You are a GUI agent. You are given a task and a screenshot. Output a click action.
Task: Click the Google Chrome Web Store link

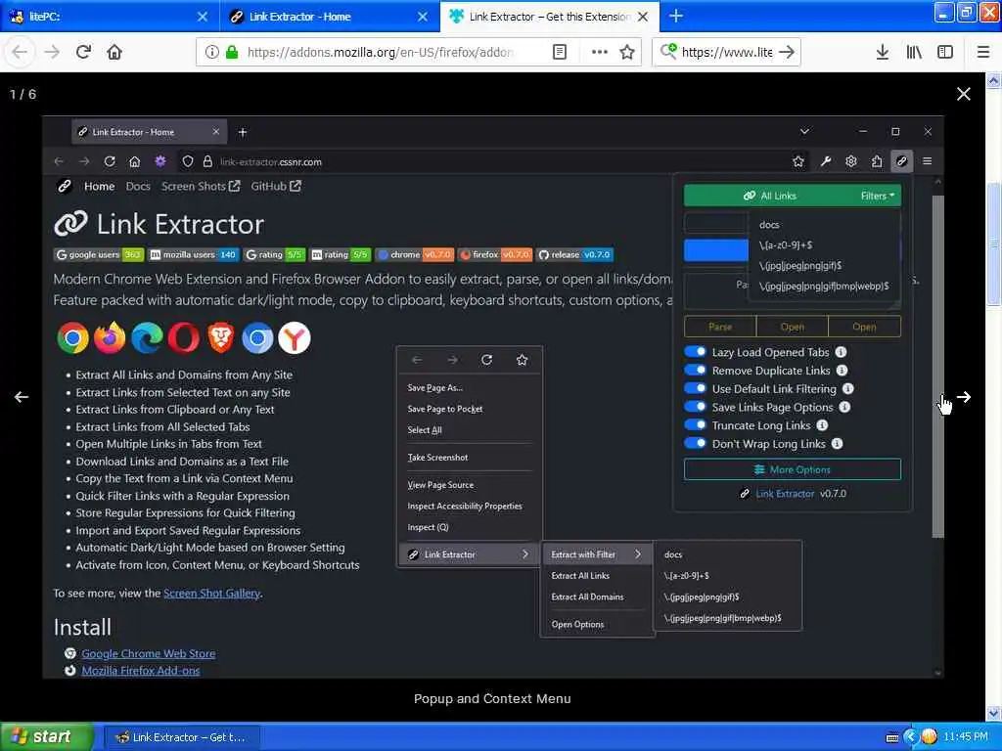pos(149,653)
